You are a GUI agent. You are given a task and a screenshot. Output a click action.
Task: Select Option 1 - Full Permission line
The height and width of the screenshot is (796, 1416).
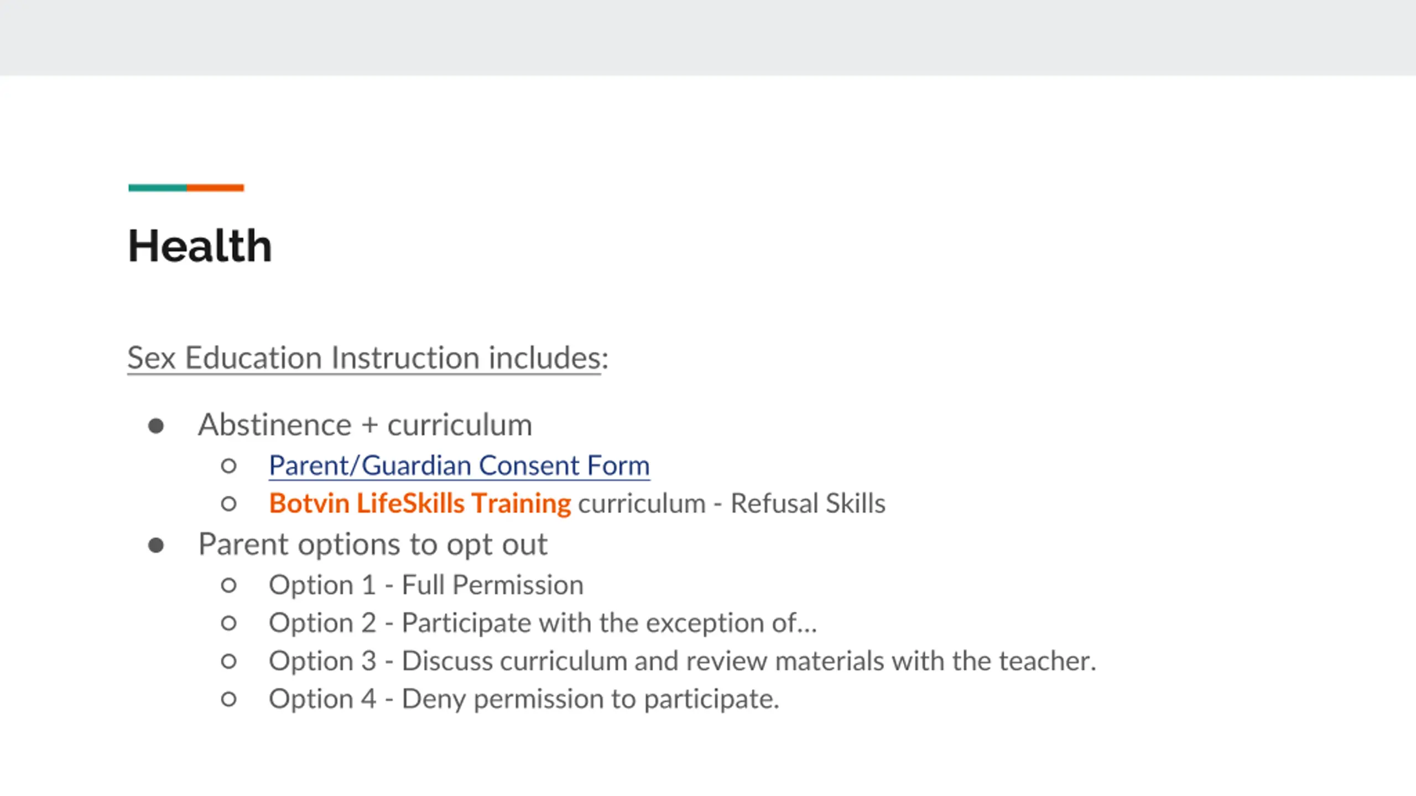[x=426, y=585]
